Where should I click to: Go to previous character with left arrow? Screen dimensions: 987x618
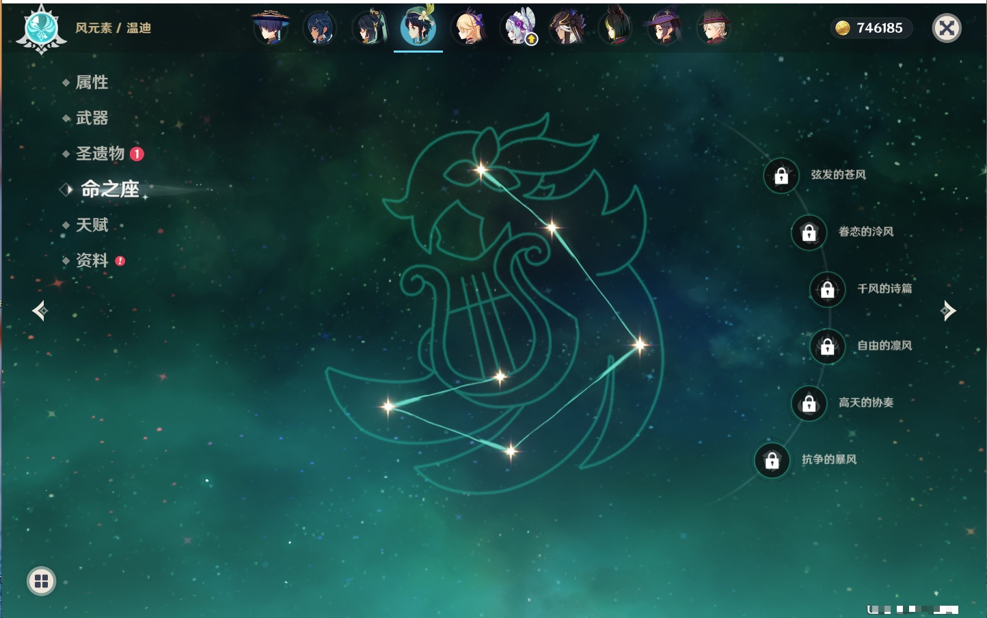[40, 311]
